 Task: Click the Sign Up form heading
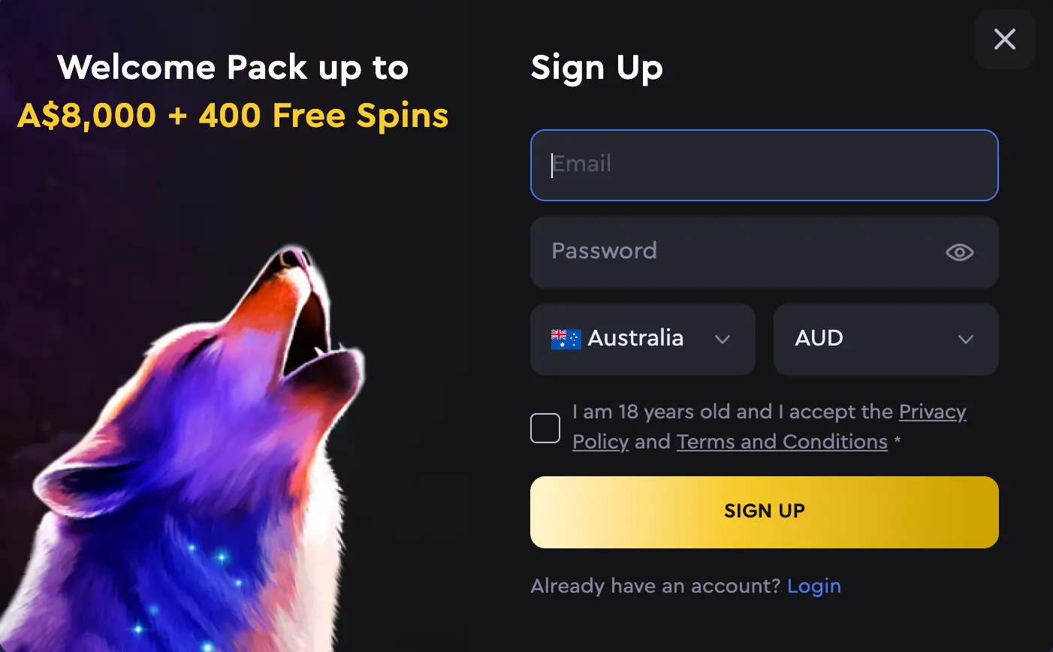[x=596, y=68]
